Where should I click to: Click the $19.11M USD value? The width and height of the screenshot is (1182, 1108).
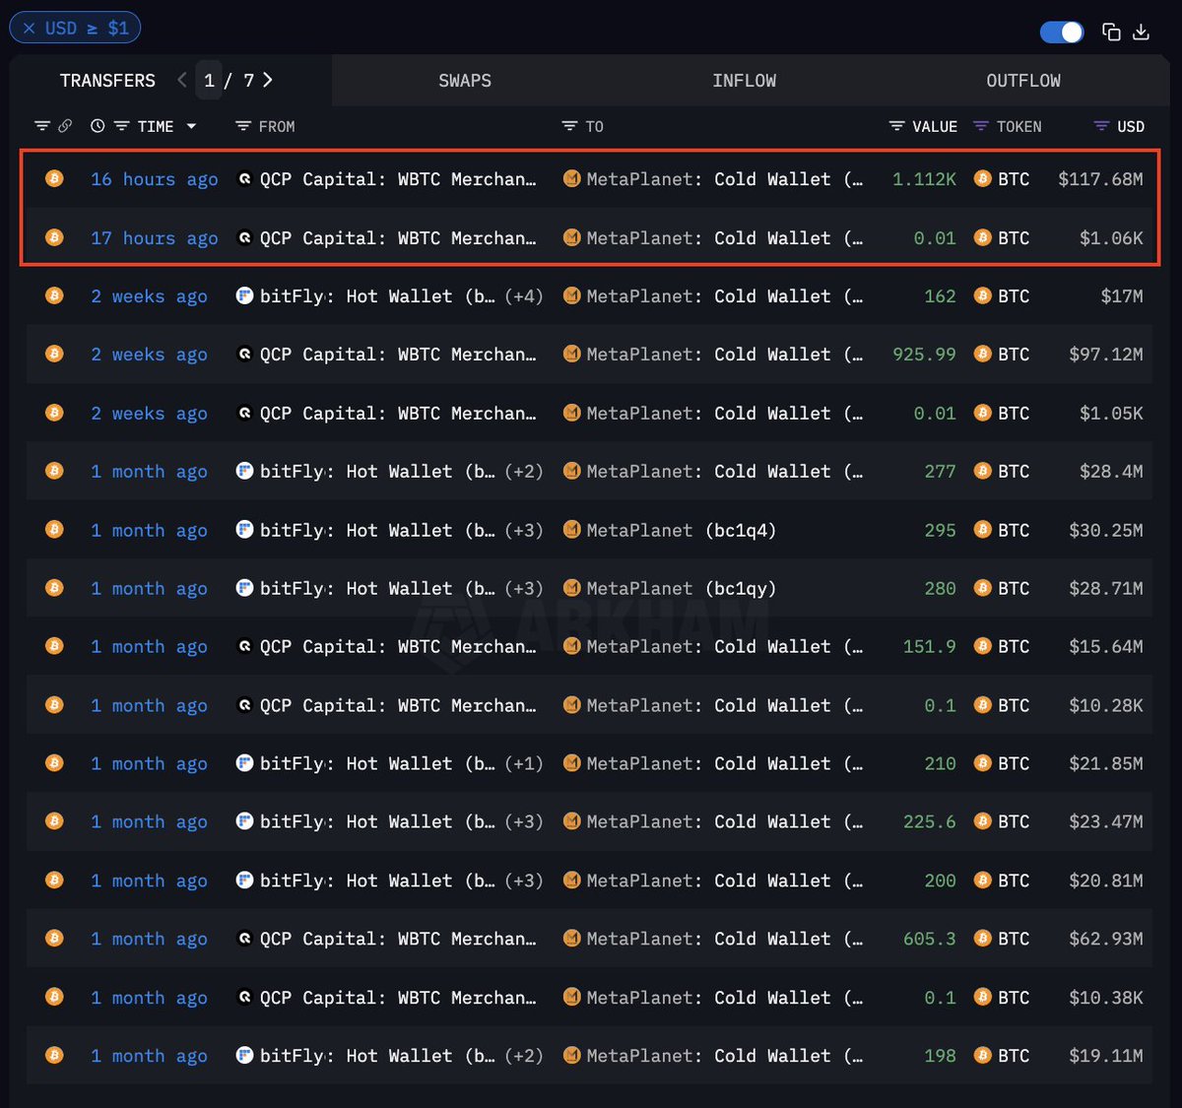click(x=1106, y=1056)
